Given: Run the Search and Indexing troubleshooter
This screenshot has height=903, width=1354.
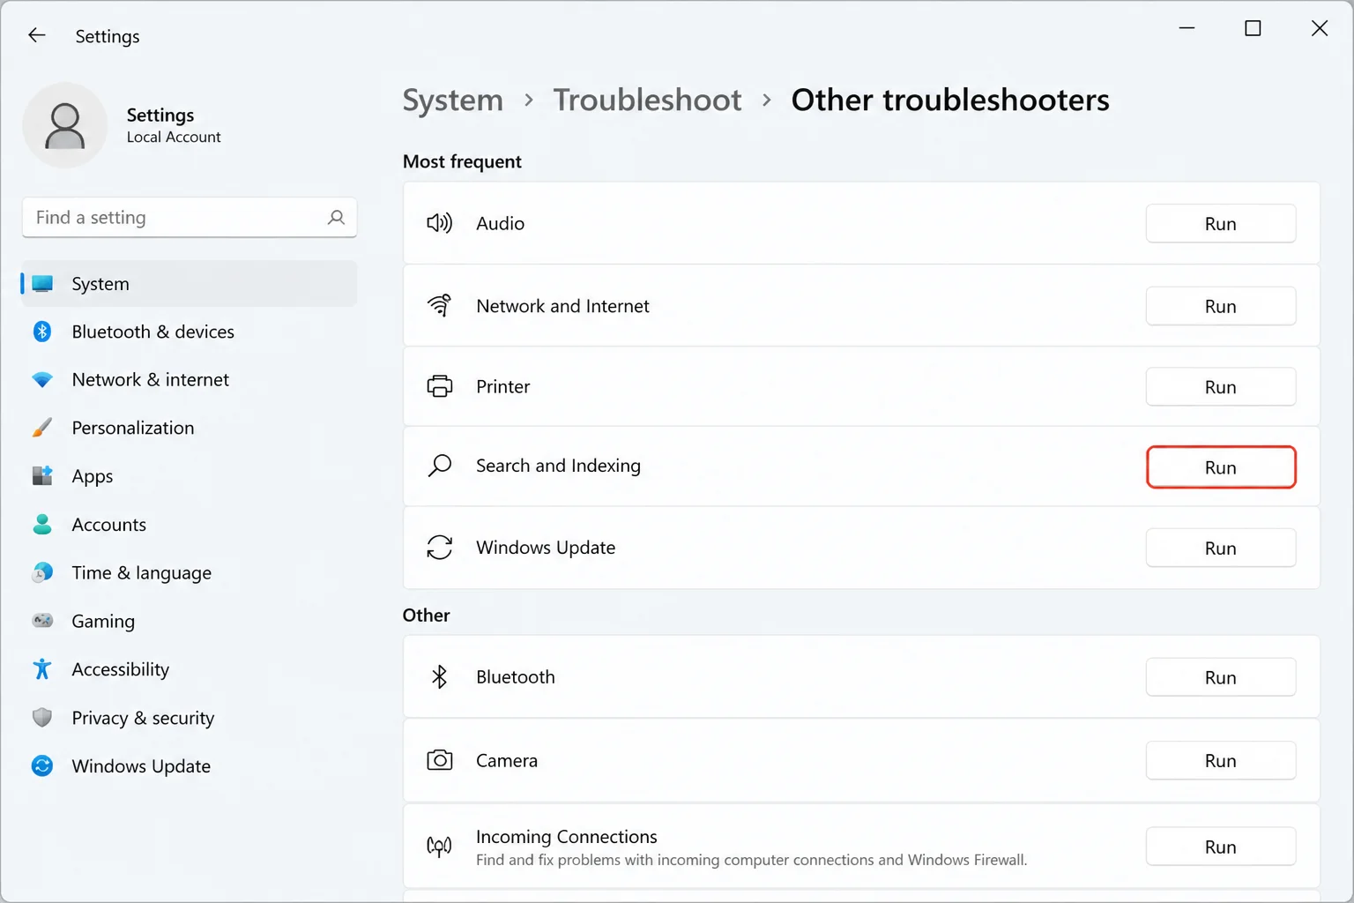Looking at the screenshot, I should coord(1221,467).
